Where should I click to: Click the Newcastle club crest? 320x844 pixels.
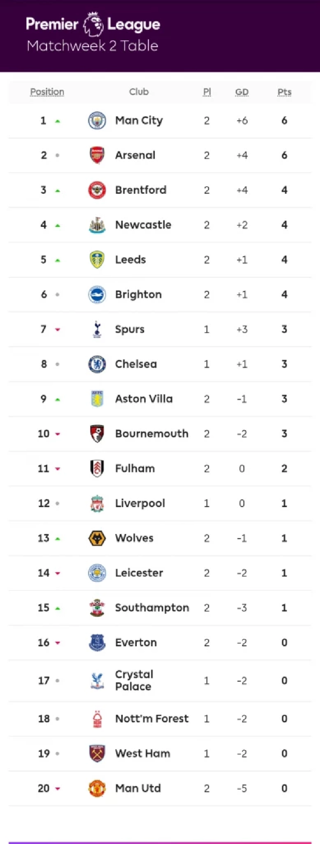click(x=97, y=225)
